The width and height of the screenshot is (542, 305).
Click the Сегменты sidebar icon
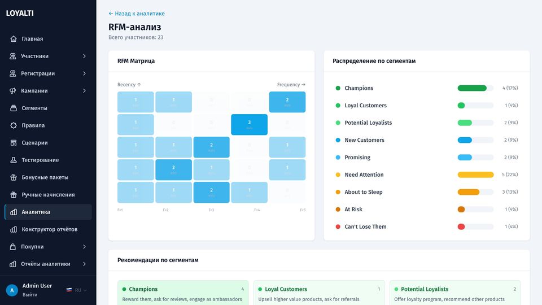pyautogui.click(x=14, y=108)
